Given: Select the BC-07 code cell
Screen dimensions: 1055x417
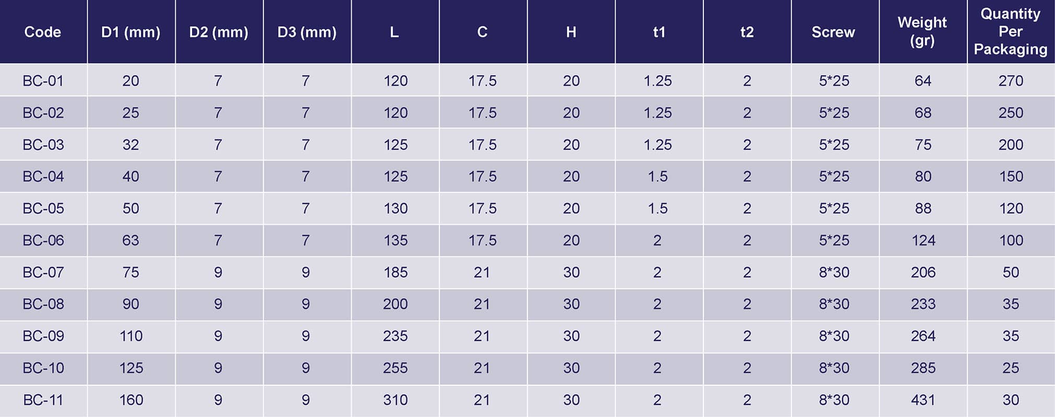Looking at the screenshot, I should (43, 272).
